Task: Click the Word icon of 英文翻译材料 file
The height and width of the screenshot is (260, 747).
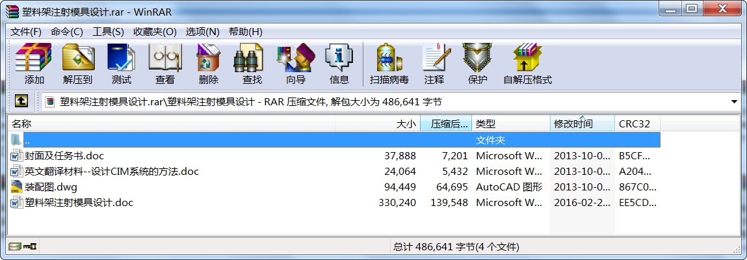Action: coord(17,172)
